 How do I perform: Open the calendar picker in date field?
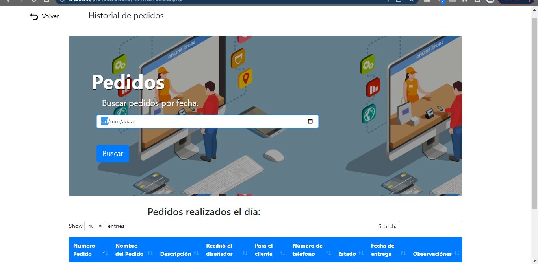(x=310, y=121)
